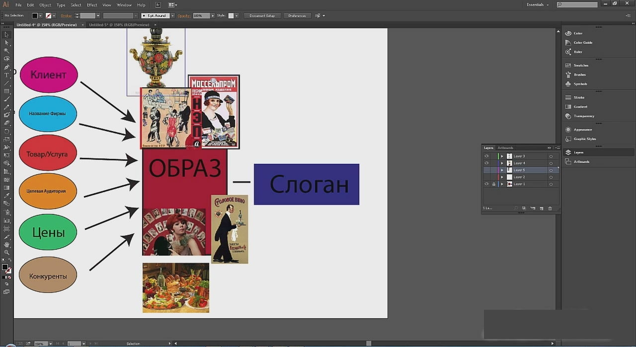
Task: Toggle target circle for Layer 3
Action: tap(551, 156)
